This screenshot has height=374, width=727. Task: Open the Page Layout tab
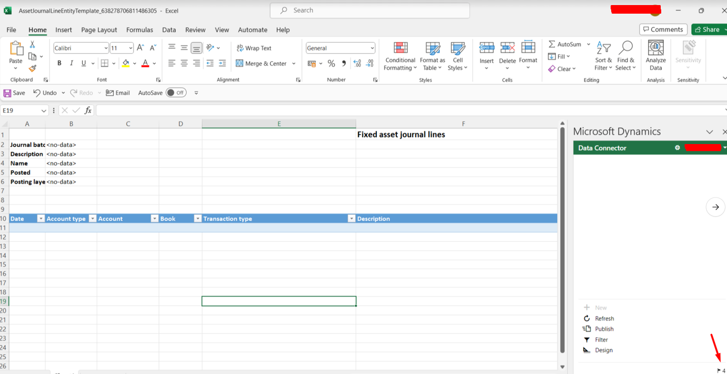click(x=99, y=30)
